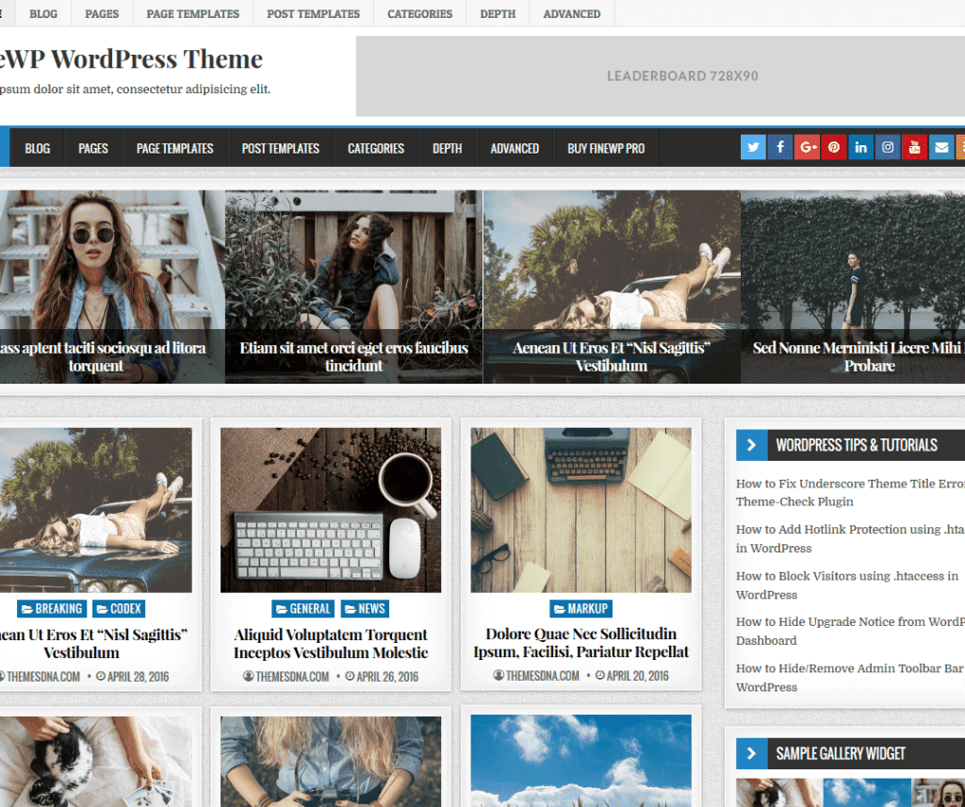Open the LinkedIn social icon
The width and height of the screenshot is (965, 807).
(x=860, y=148)
